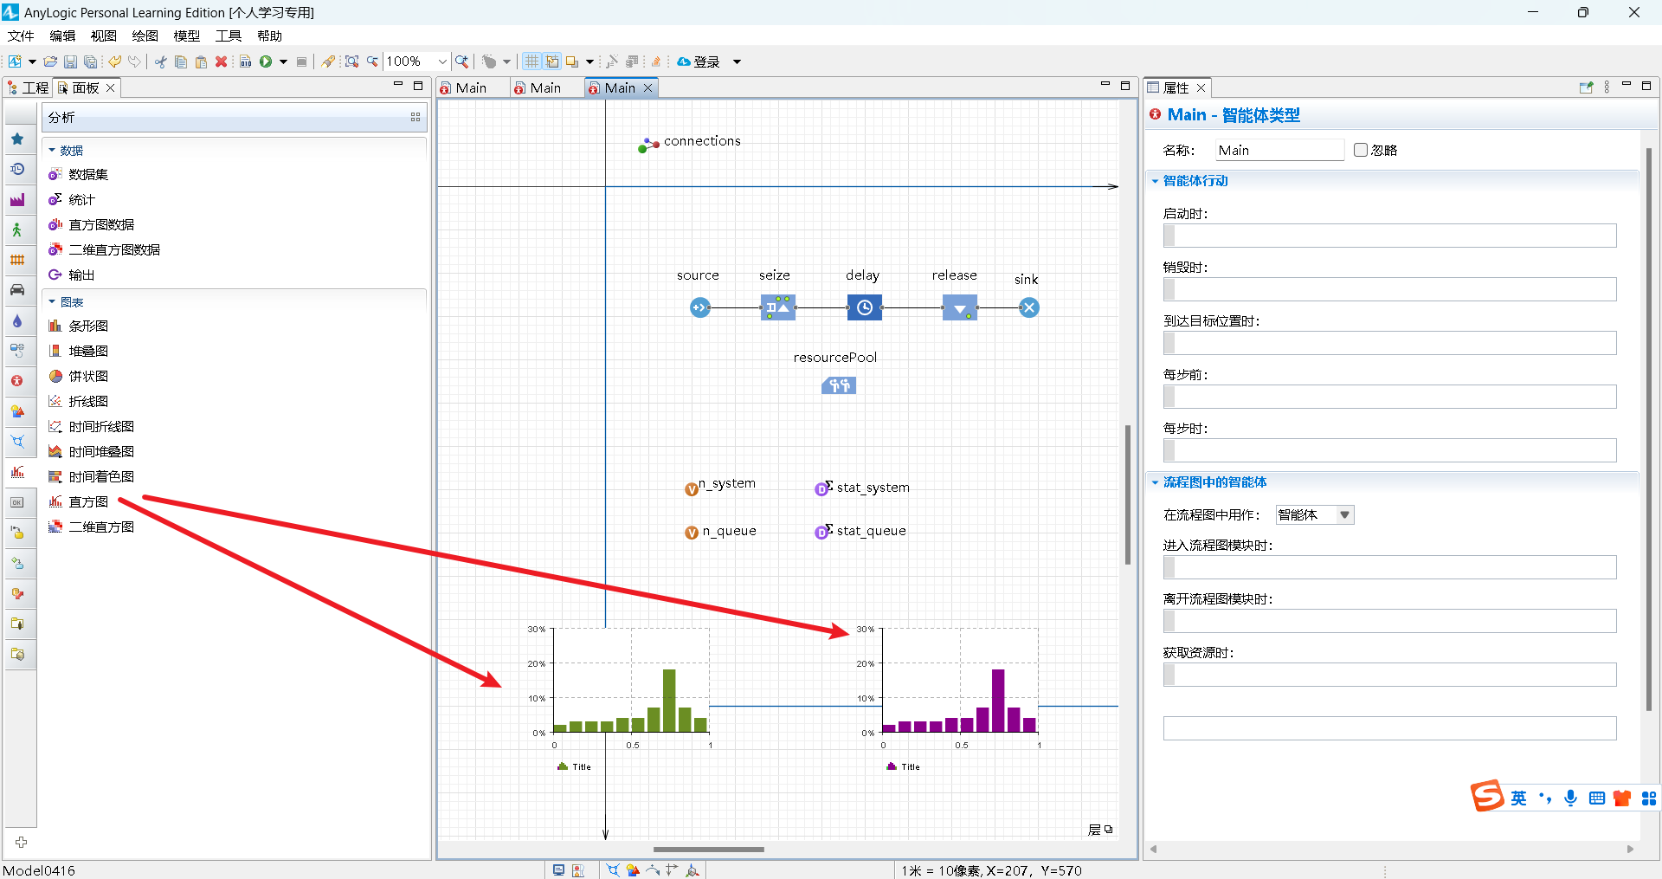This screenshot has width=1662, height=879.
Task: Close the active Main editor tab
Action: tap(647, 87)
